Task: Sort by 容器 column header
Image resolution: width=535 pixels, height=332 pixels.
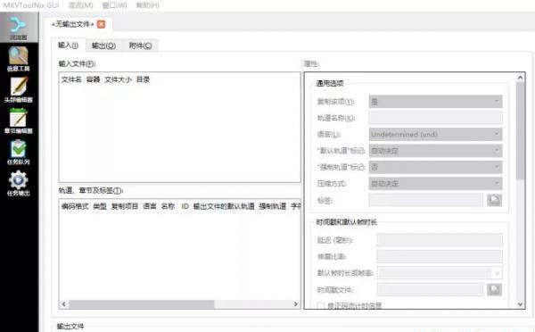Action: click(x=93, y=79)
